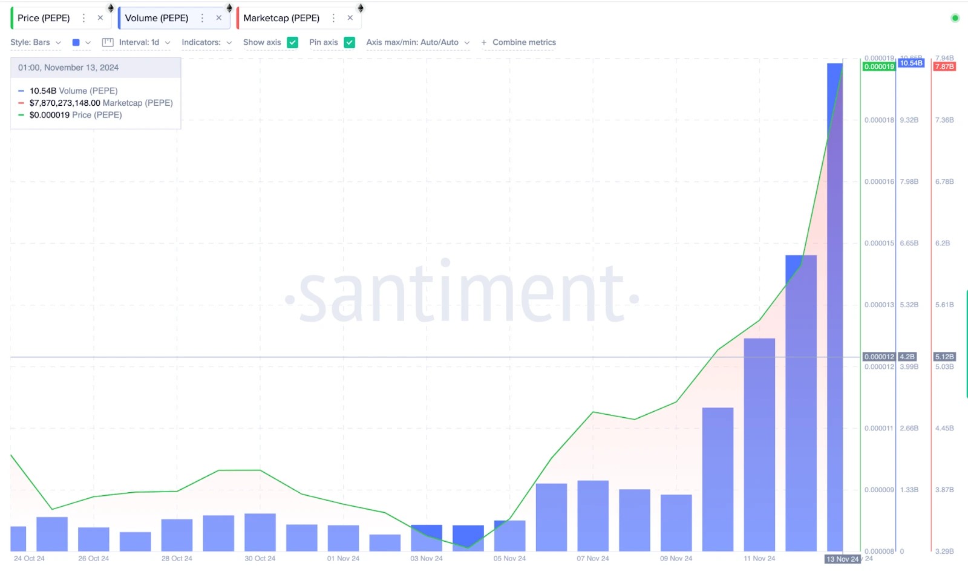Click the interval ruler icon in the toolbar

107,42
